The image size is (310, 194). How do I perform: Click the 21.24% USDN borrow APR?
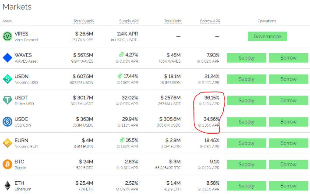212,76
